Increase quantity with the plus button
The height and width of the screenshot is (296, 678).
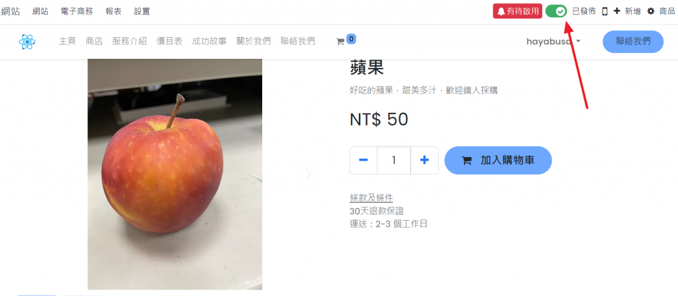[424, 161]
